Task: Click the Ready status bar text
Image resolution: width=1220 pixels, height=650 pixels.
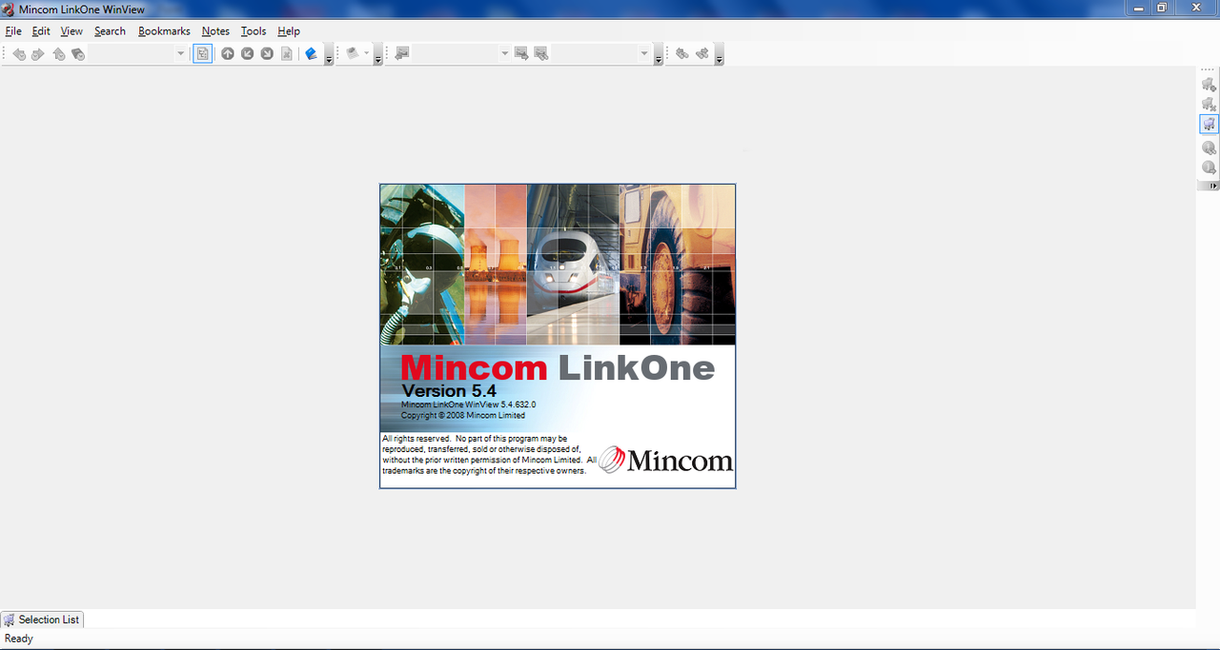Action: [x=19, y=639]
